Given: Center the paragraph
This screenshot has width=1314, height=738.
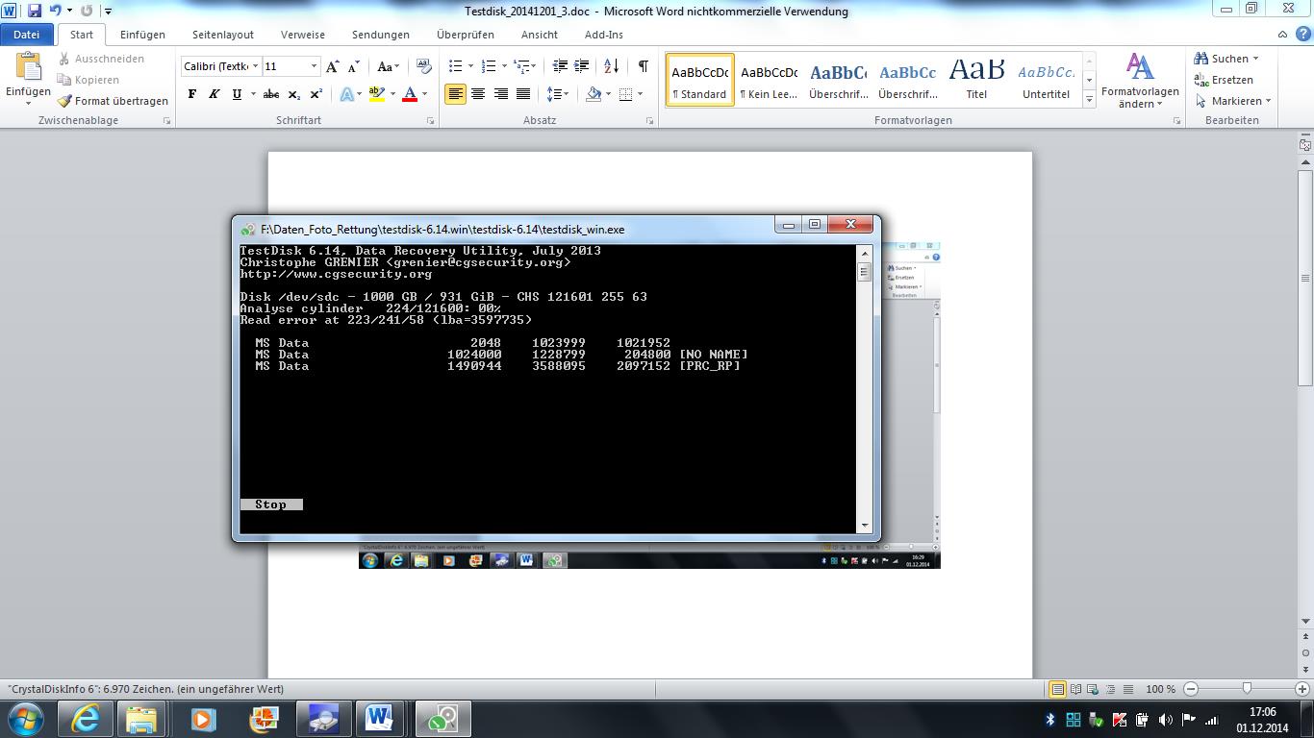Looking at the screenshot, I should click(478, 94).
